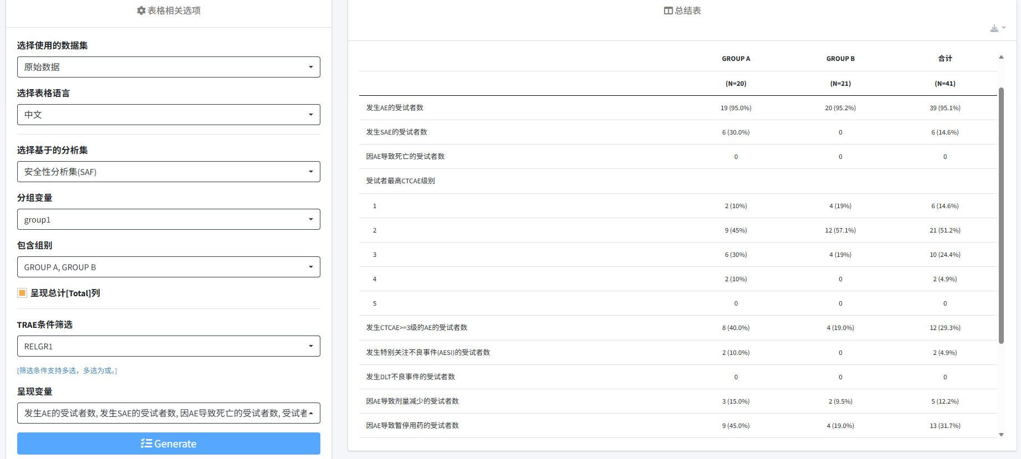Open the group1 grouping variable dropdown

[x=169, y=219]
